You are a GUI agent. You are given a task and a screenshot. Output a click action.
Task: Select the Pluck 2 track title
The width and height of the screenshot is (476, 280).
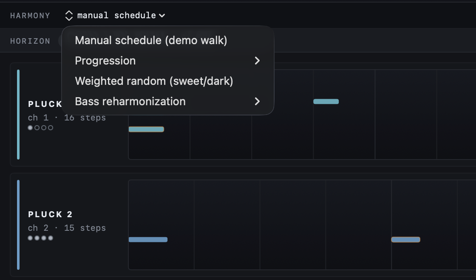click(x=50, y=214)
